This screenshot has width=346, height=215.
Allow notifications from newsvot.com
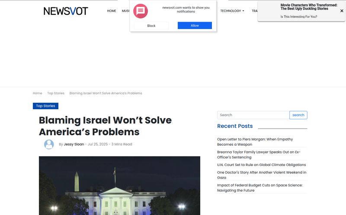tap(195, 26)
